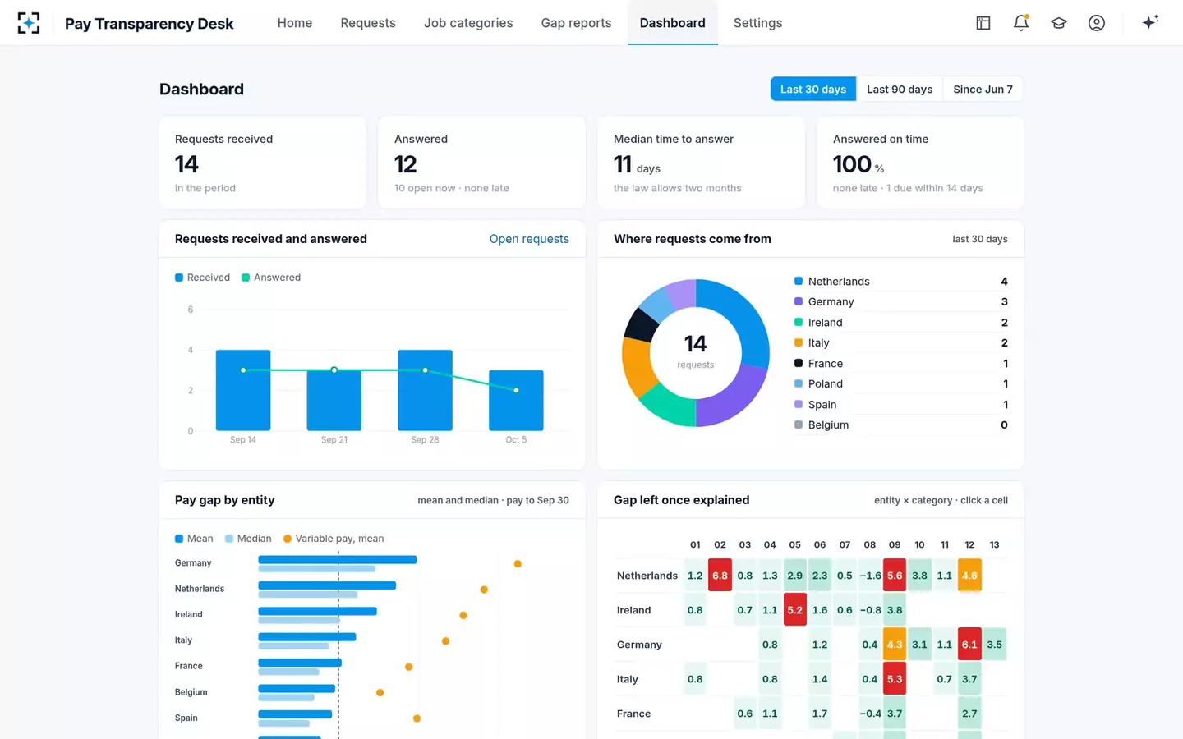
Task: Select Belgium in the donut legend
Action: (901, 425)
